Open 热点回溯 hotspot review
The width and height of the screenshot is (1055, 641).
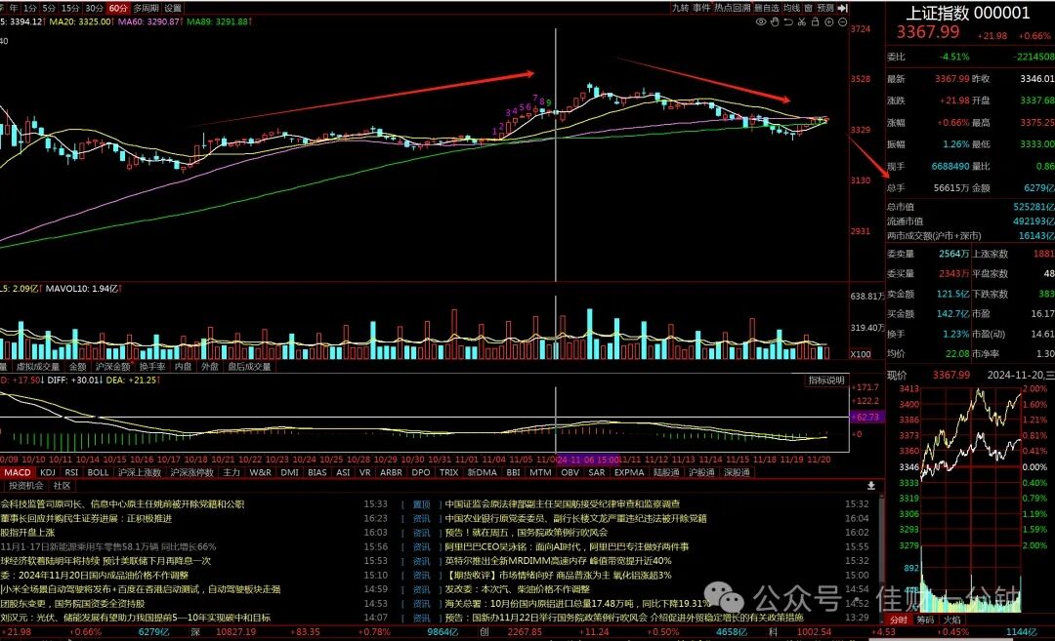point(732,8)
